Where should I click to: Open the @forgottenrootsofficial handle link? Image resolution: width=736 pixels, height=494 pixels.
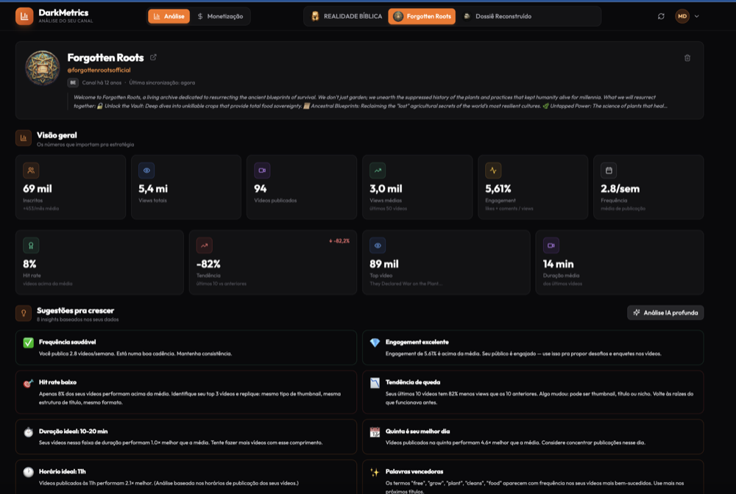99,70
